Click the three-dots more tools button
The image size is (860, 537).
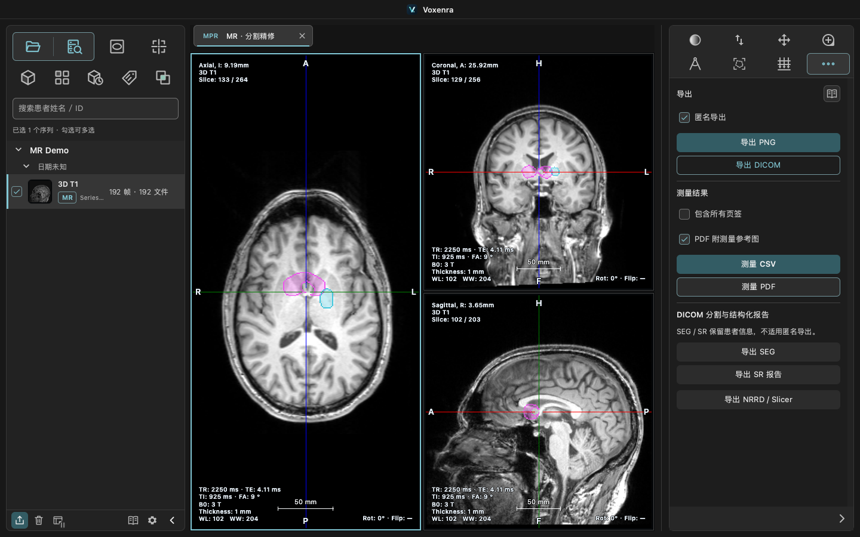tap(828, 64)
